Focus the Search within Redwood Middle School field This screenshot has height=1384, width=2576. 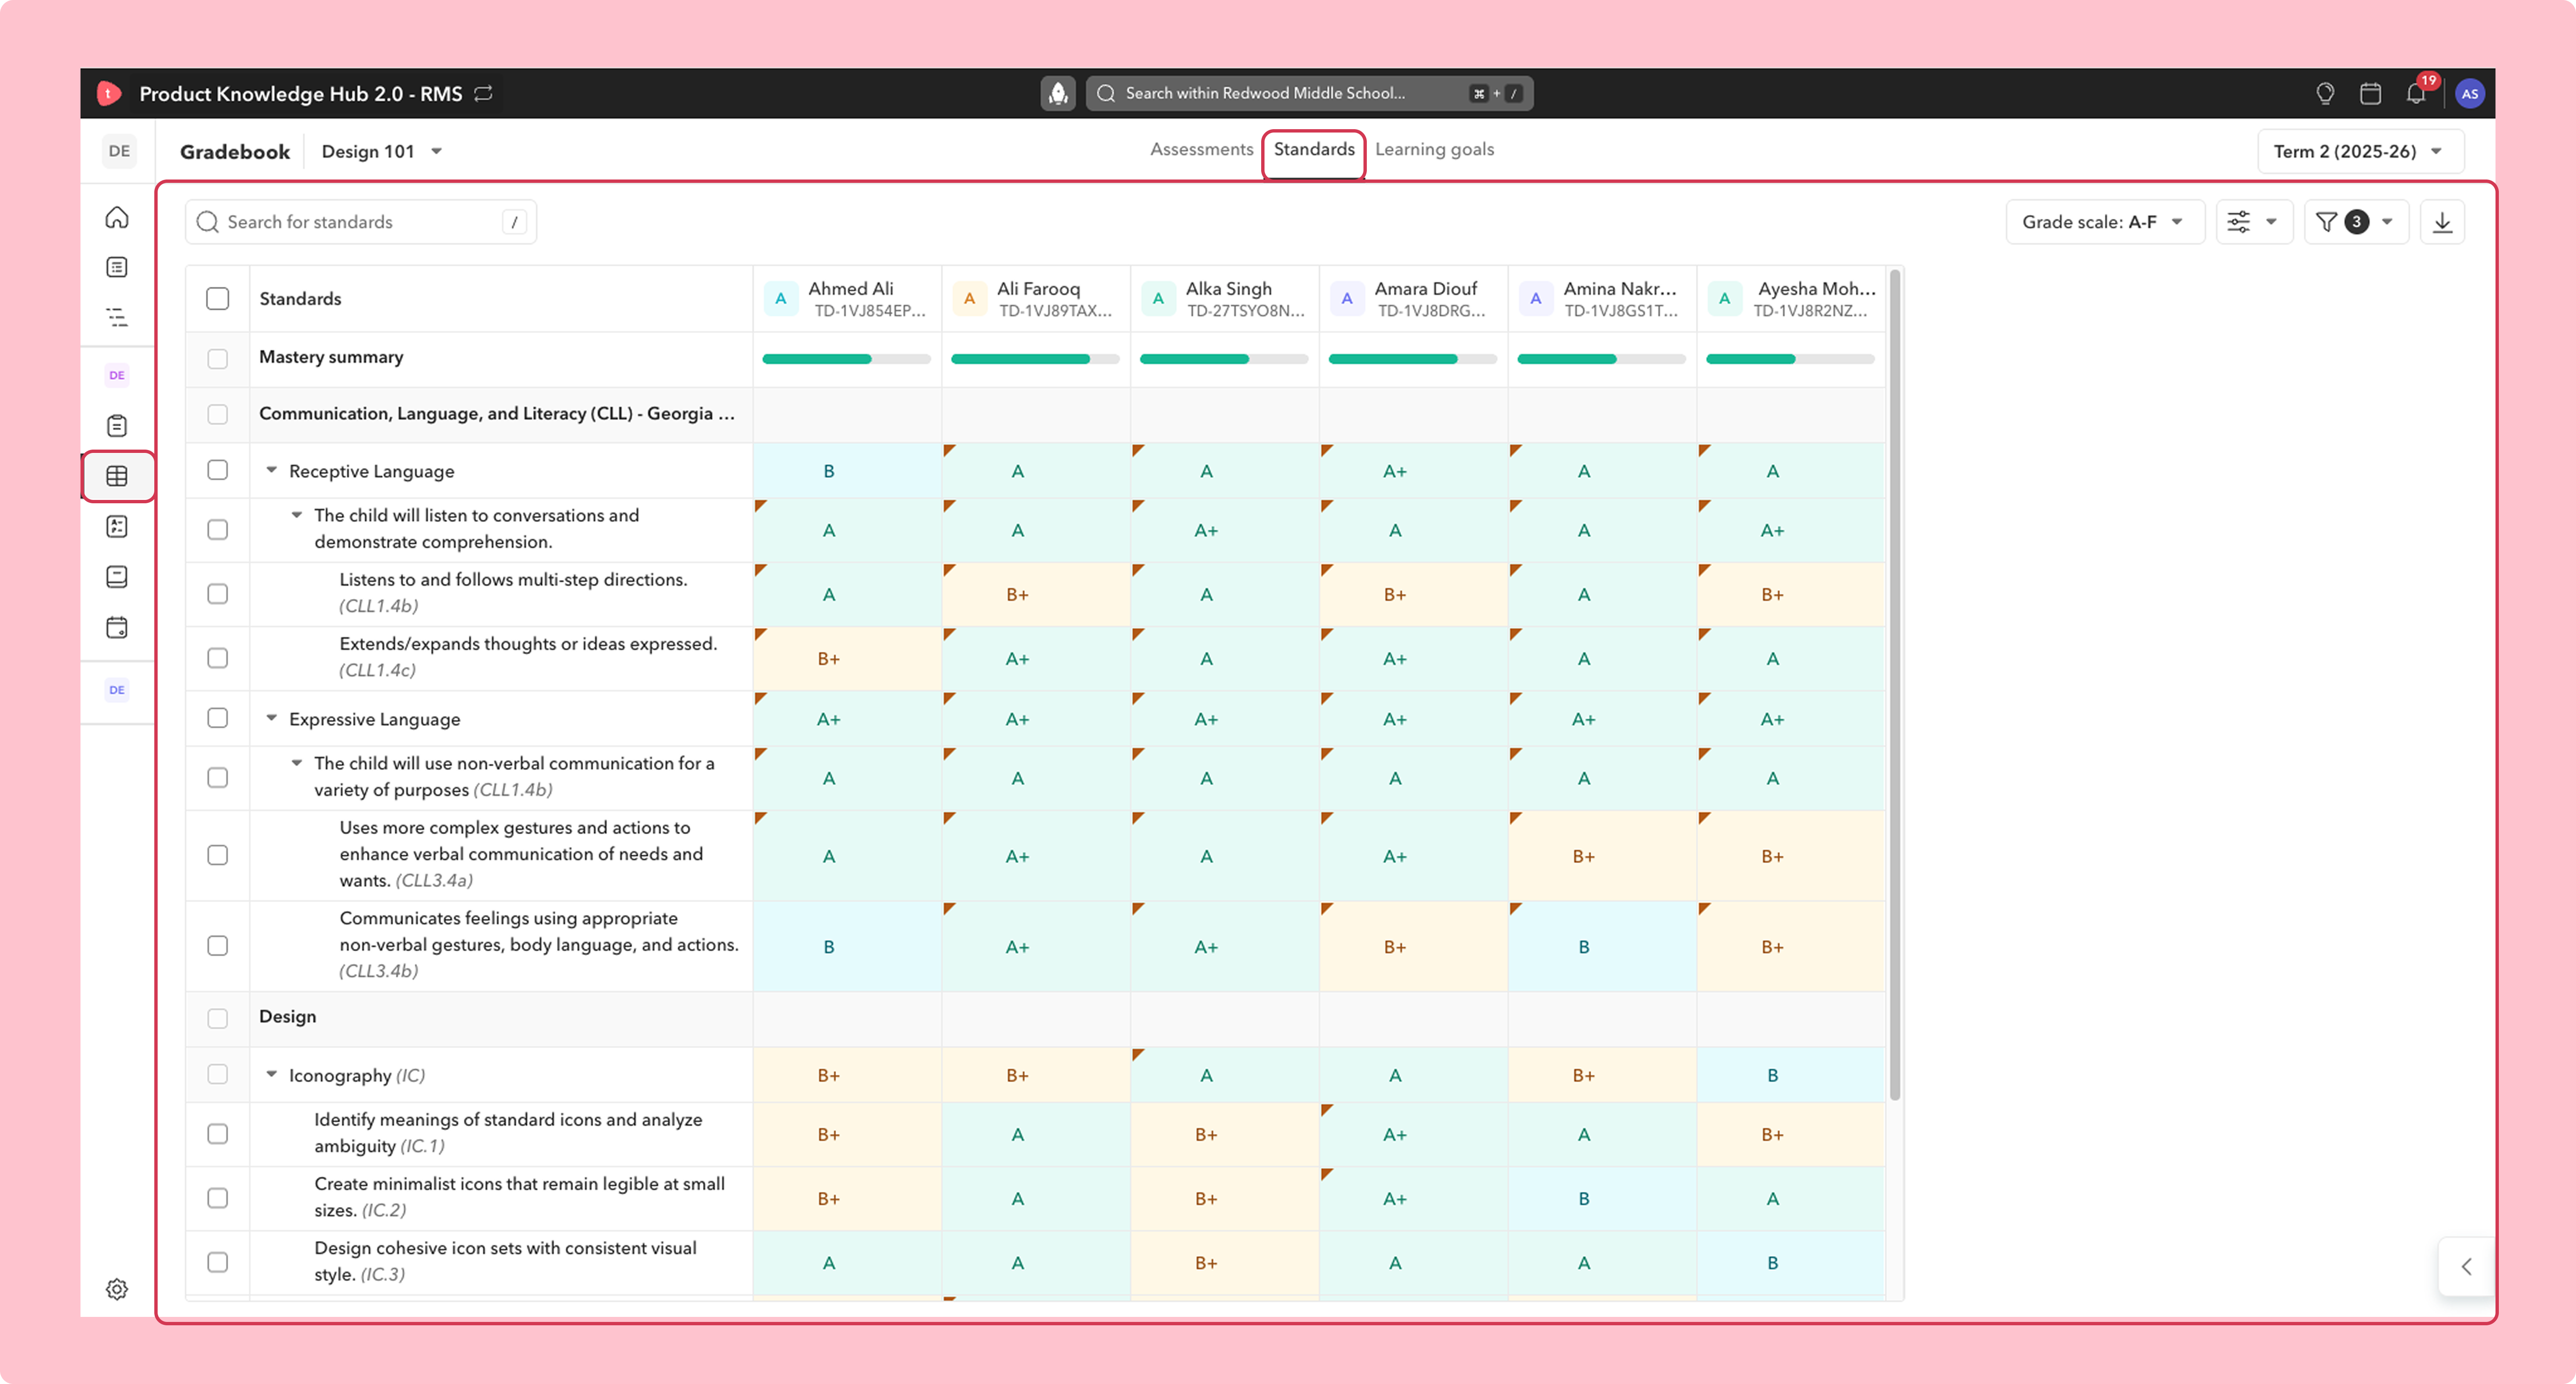1309,93
